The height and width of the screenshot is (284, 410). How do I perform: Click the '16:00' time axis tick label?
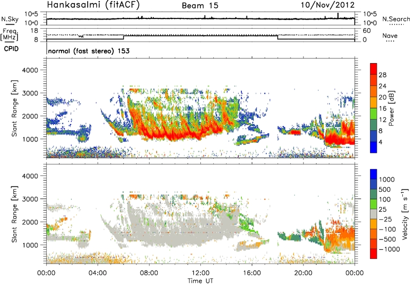pyautogui.click(x=252, y=273)
